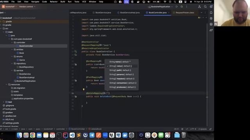
Task: Click LF line separator in status bar
Action: click(187, 129)
